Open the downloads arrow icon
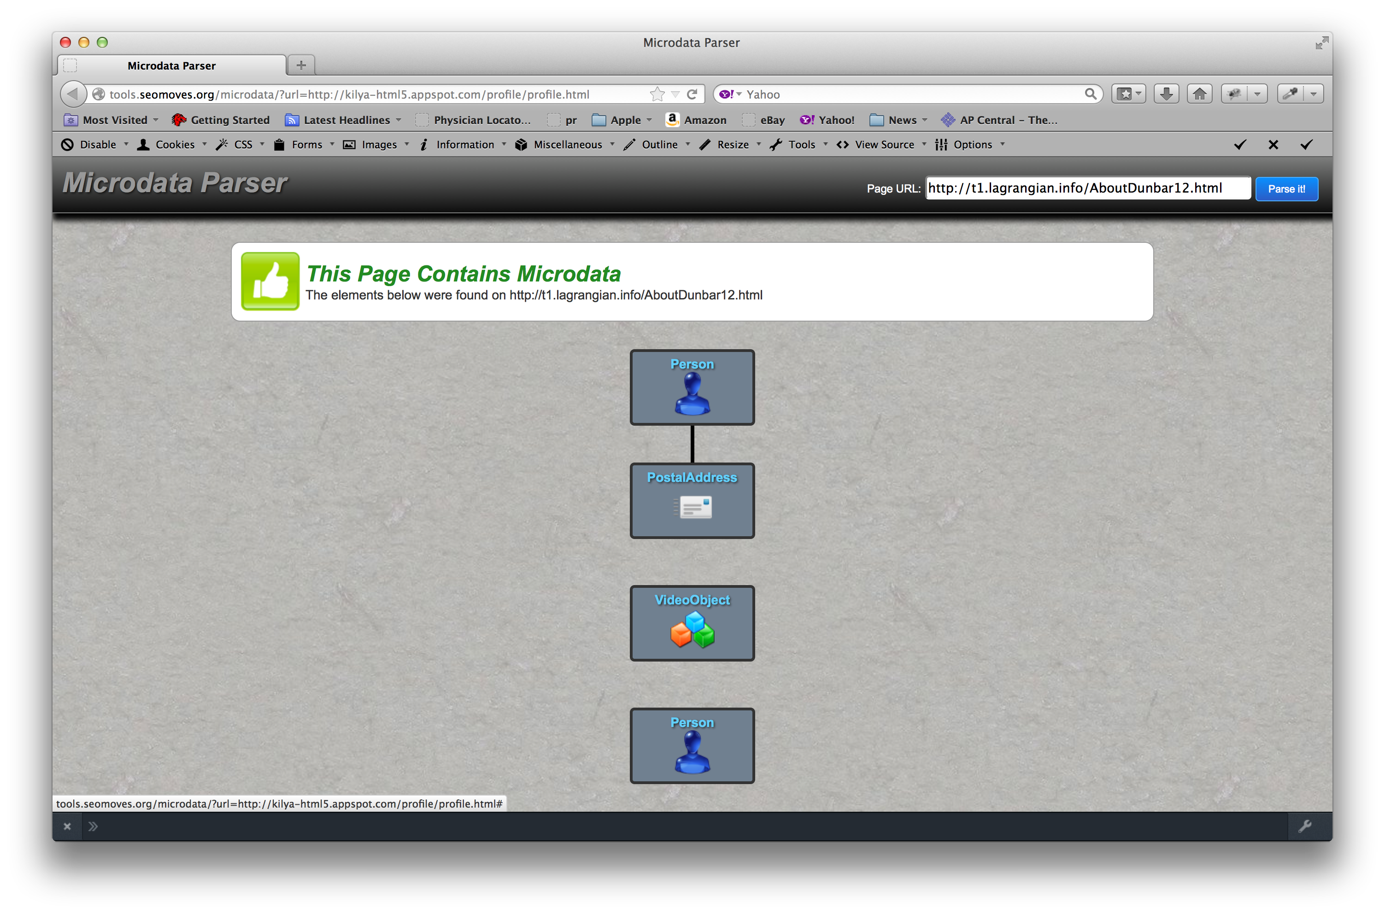The width and height of the screenshot is (1385, 914). click(1166, 94)
